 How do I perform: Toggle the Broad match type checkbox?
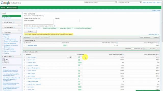tap(3, 59)
